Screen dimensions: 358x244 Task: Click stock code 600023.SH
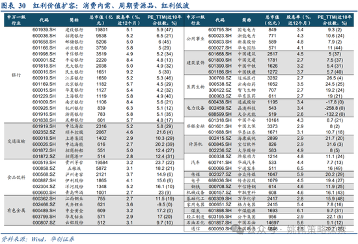click(x=220, y=36)
